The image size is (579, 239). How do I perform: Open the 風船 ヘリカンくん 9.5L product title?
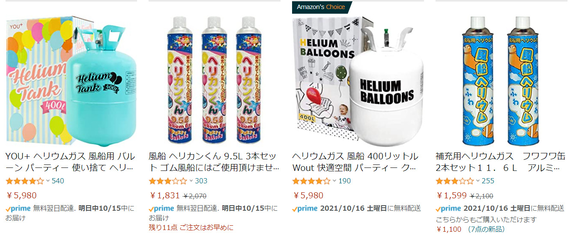tap(214, 161)
